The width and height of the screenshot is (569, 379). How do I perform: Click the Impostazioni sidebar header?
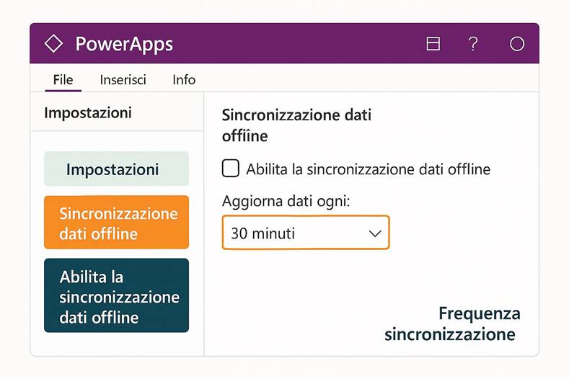[x=88, y=112]
